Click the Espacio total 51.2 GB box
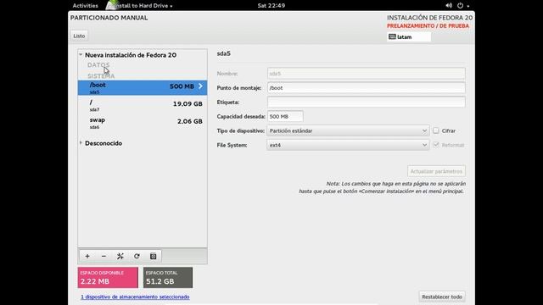Screen dimensions: 543x305 pos(168,277)
